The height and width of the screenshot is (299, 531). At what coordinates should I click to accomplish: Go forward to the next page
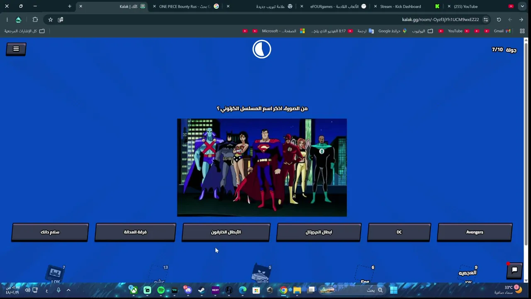[510, 20]
